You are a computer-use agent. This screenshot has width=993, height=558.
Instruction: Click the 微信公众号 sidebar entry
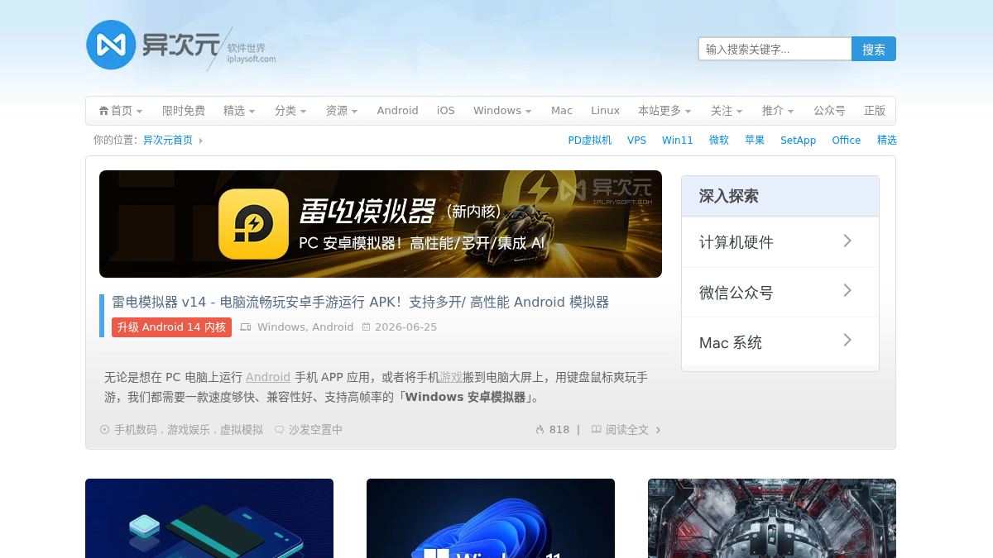(x=780, y=292)
